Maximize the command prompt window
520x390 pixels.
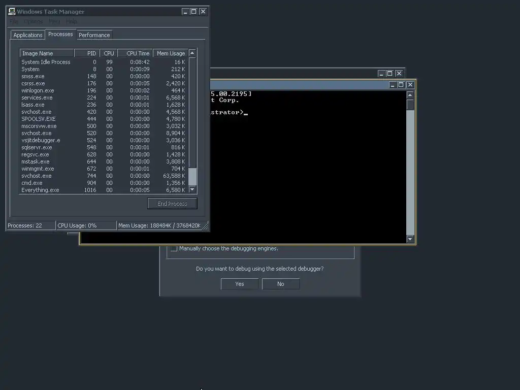point(401,85)
